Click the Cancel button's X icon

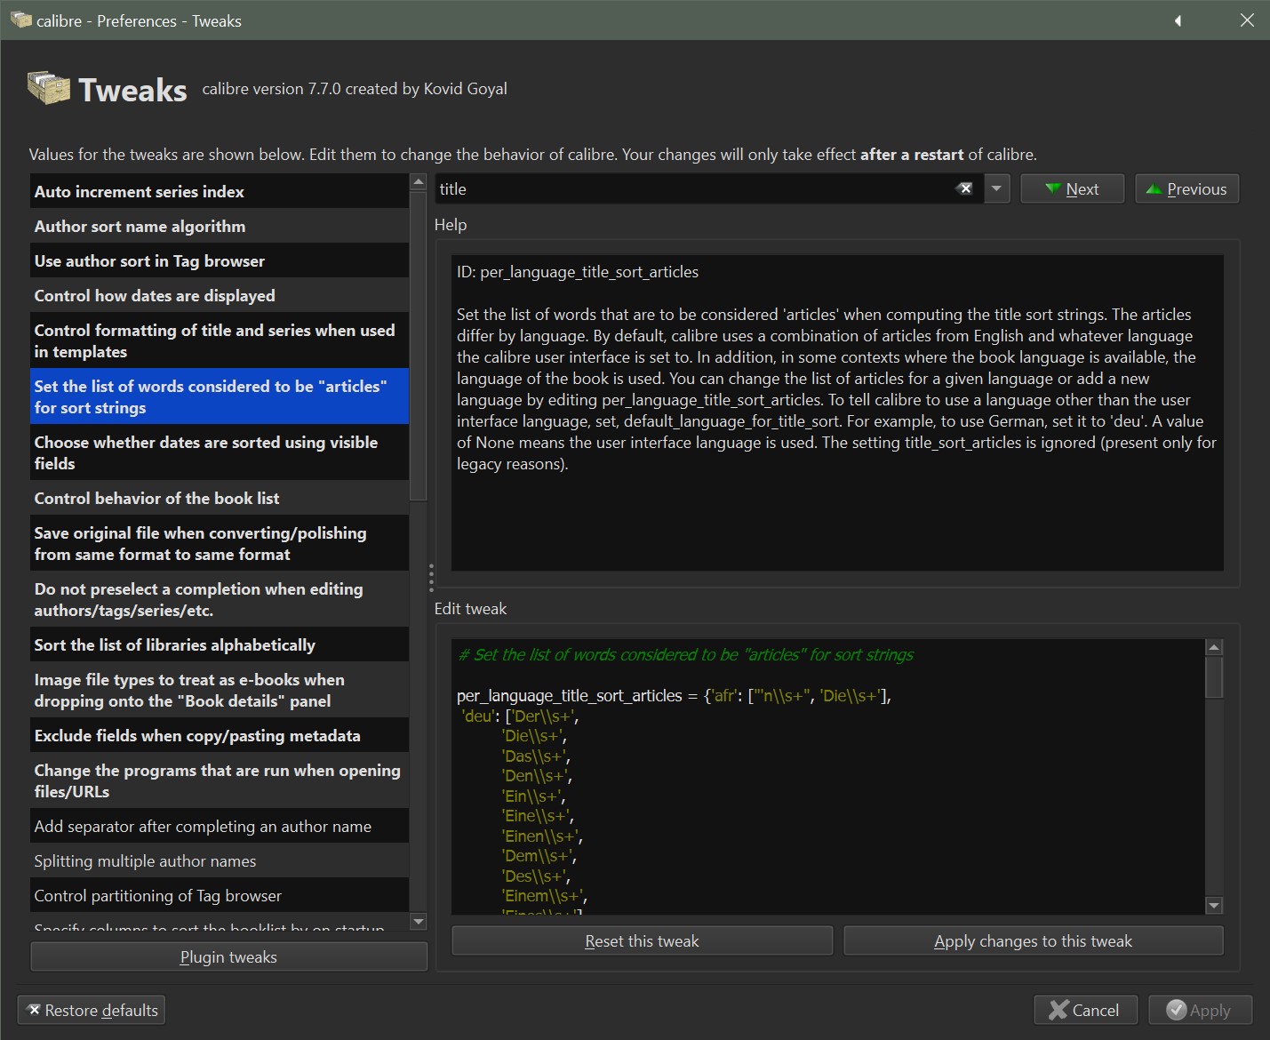[1058, 1010]
